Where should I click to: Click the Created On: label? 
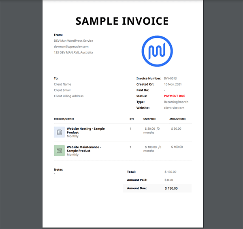[145, 84]
